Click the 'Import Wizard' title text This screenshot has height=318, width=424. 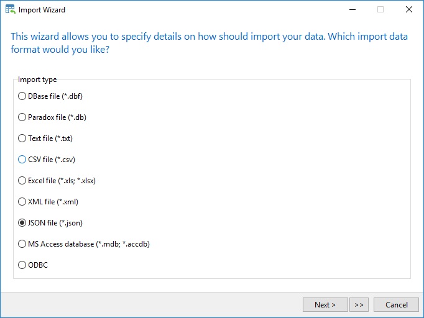(42, 10)
